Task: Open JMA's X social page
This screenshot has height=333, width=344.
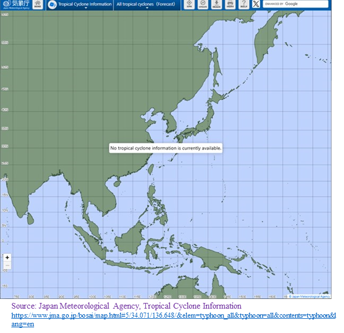Action: pyautogui.click(x=256, y=5)
